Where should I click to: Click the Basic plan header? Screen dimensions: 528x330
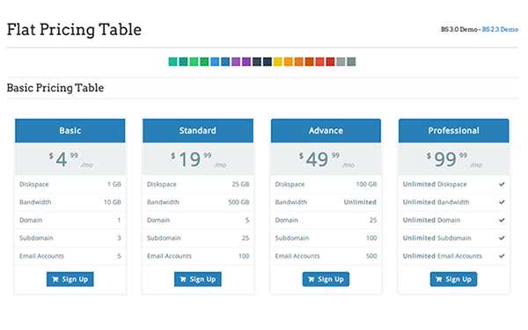(x=70, y=130)
